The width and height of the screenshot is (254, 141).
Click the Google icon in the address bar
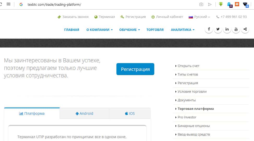point(21,4)
